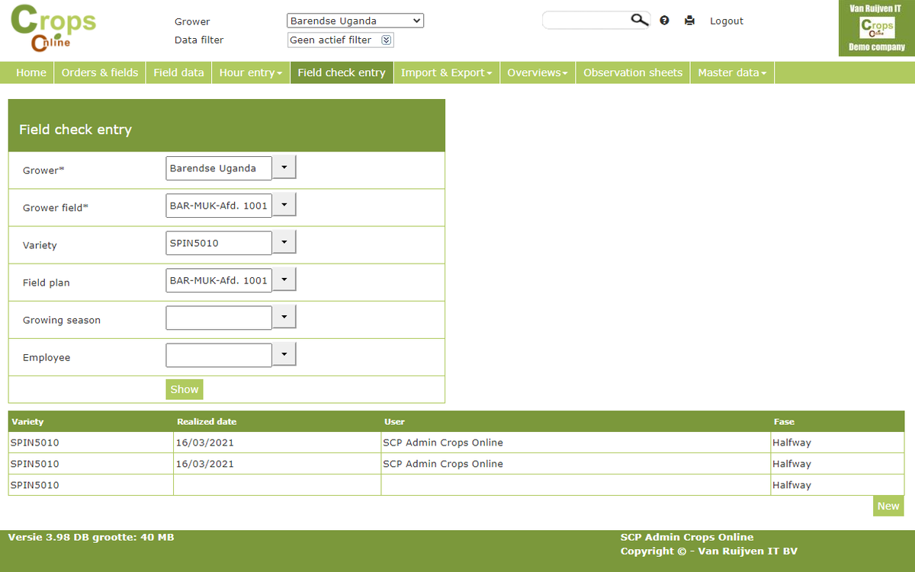Switch to Field data tab

coord(178,72)
